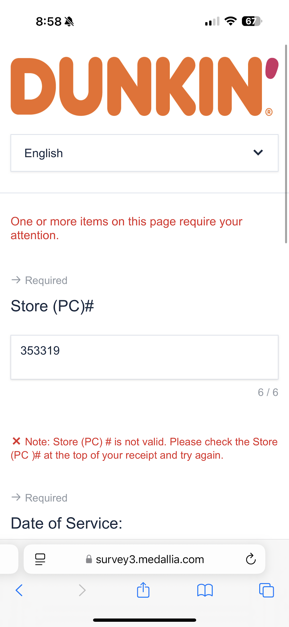The height and width of the screenshot is (627, 289).
Task: Click the page scrollbar on the right
Action: (x=286, y=144)
